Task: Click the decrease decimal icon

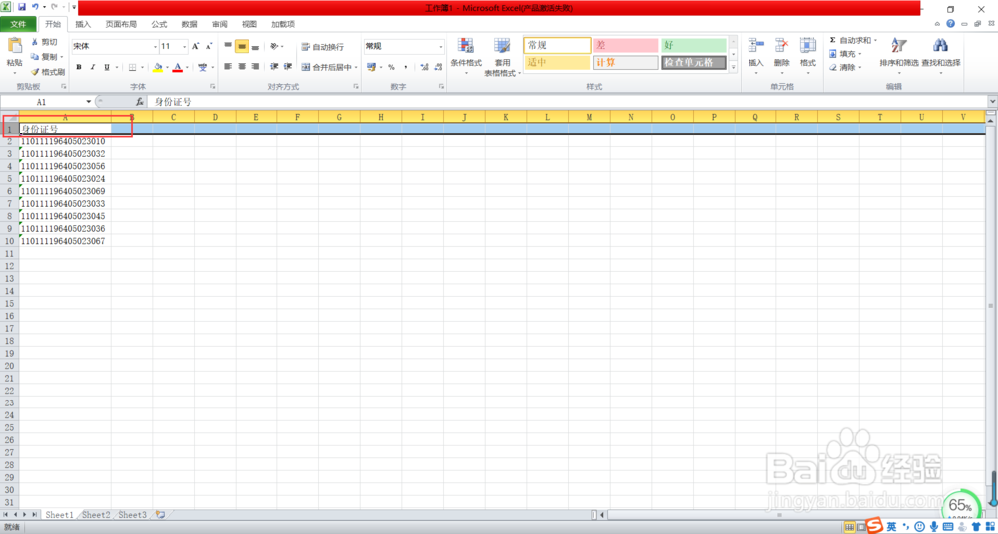Action: tap(438, 67)
